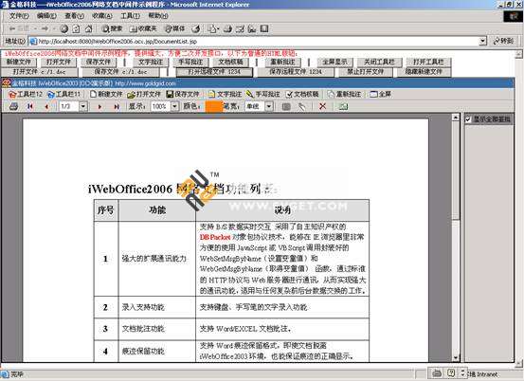Click the 转到 Go button

[503, 41]
